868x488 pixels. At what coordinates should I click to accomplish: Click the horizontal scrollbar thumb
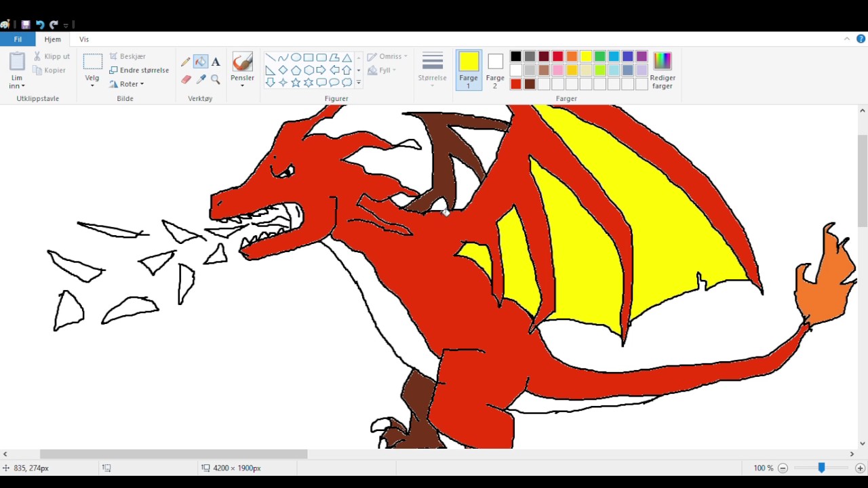pyautogui.click(x=174, y=454)
